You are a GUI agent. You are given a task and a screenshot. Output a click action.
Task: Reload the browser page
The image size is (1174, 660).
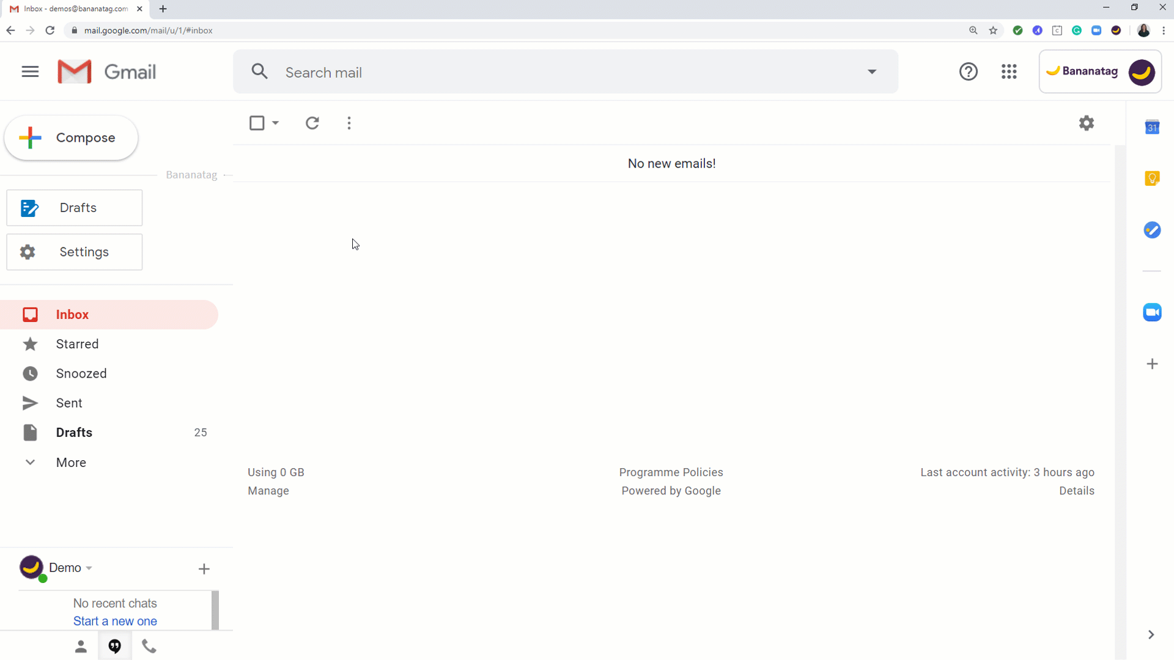point(50,30)
